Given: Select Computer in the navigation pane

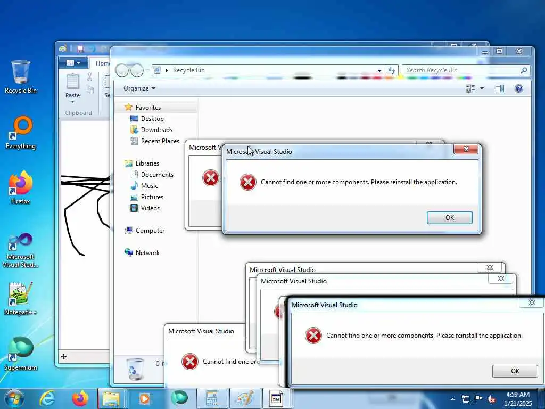Looking at the screenshot, I should [150, 230].
